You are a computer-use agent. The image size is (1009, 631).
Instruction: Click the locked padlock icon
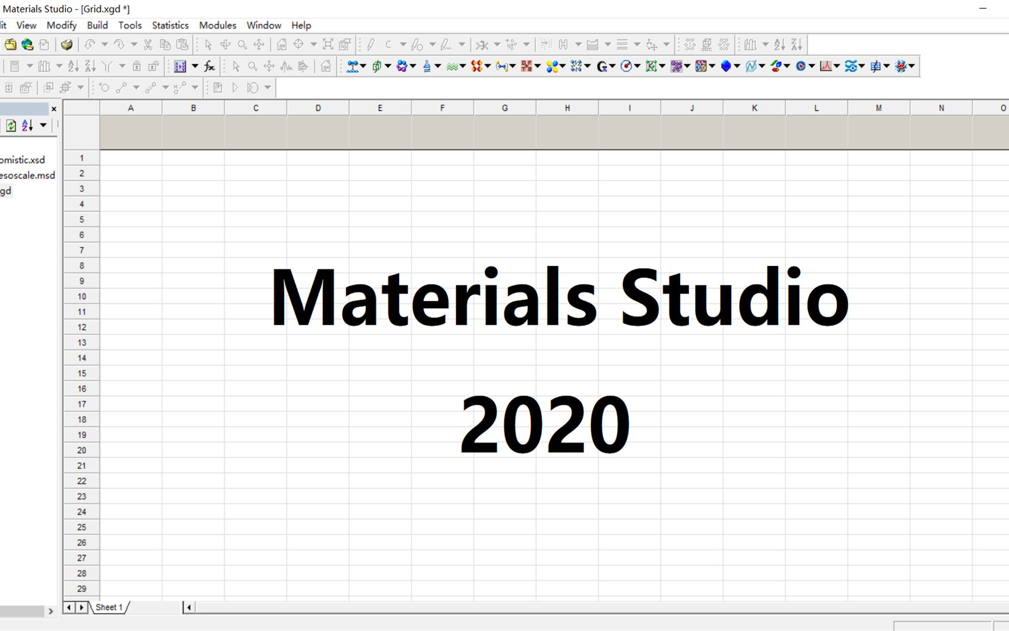point(136,66)
